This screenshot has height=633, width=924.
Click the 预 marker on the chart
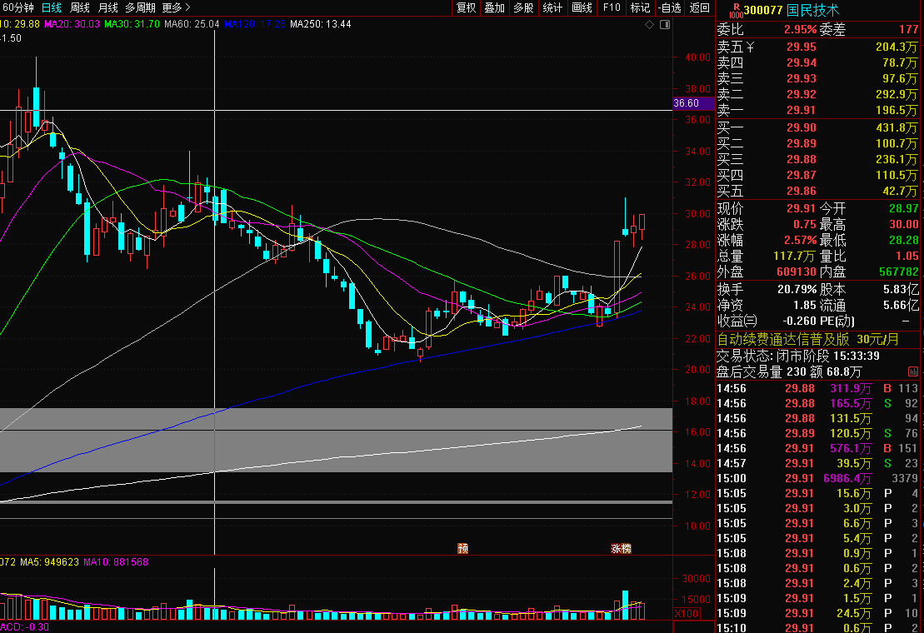462,548
